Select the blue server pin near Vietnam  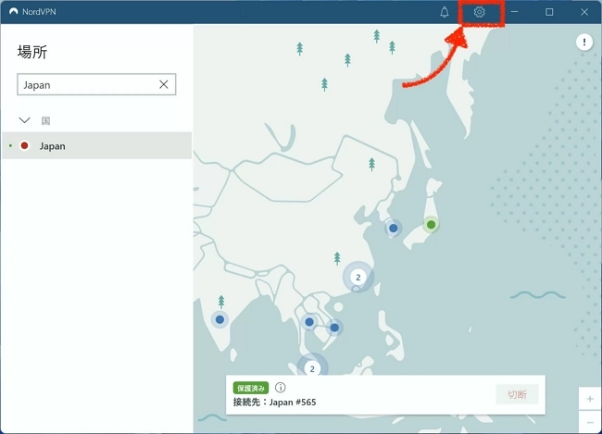[x=334, y=327]
